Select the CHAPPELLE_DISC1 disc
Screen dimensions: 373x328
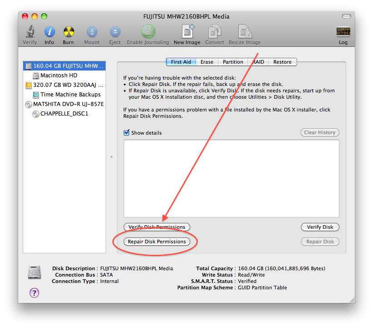pyautogui.click(x=65, y=114)
